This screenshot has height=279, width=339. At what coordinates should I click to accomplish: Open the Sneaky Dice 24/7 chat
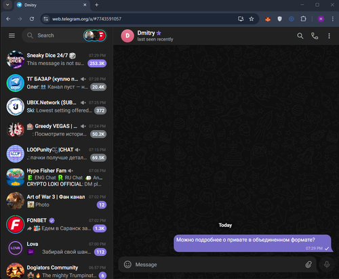coord(56,60)
